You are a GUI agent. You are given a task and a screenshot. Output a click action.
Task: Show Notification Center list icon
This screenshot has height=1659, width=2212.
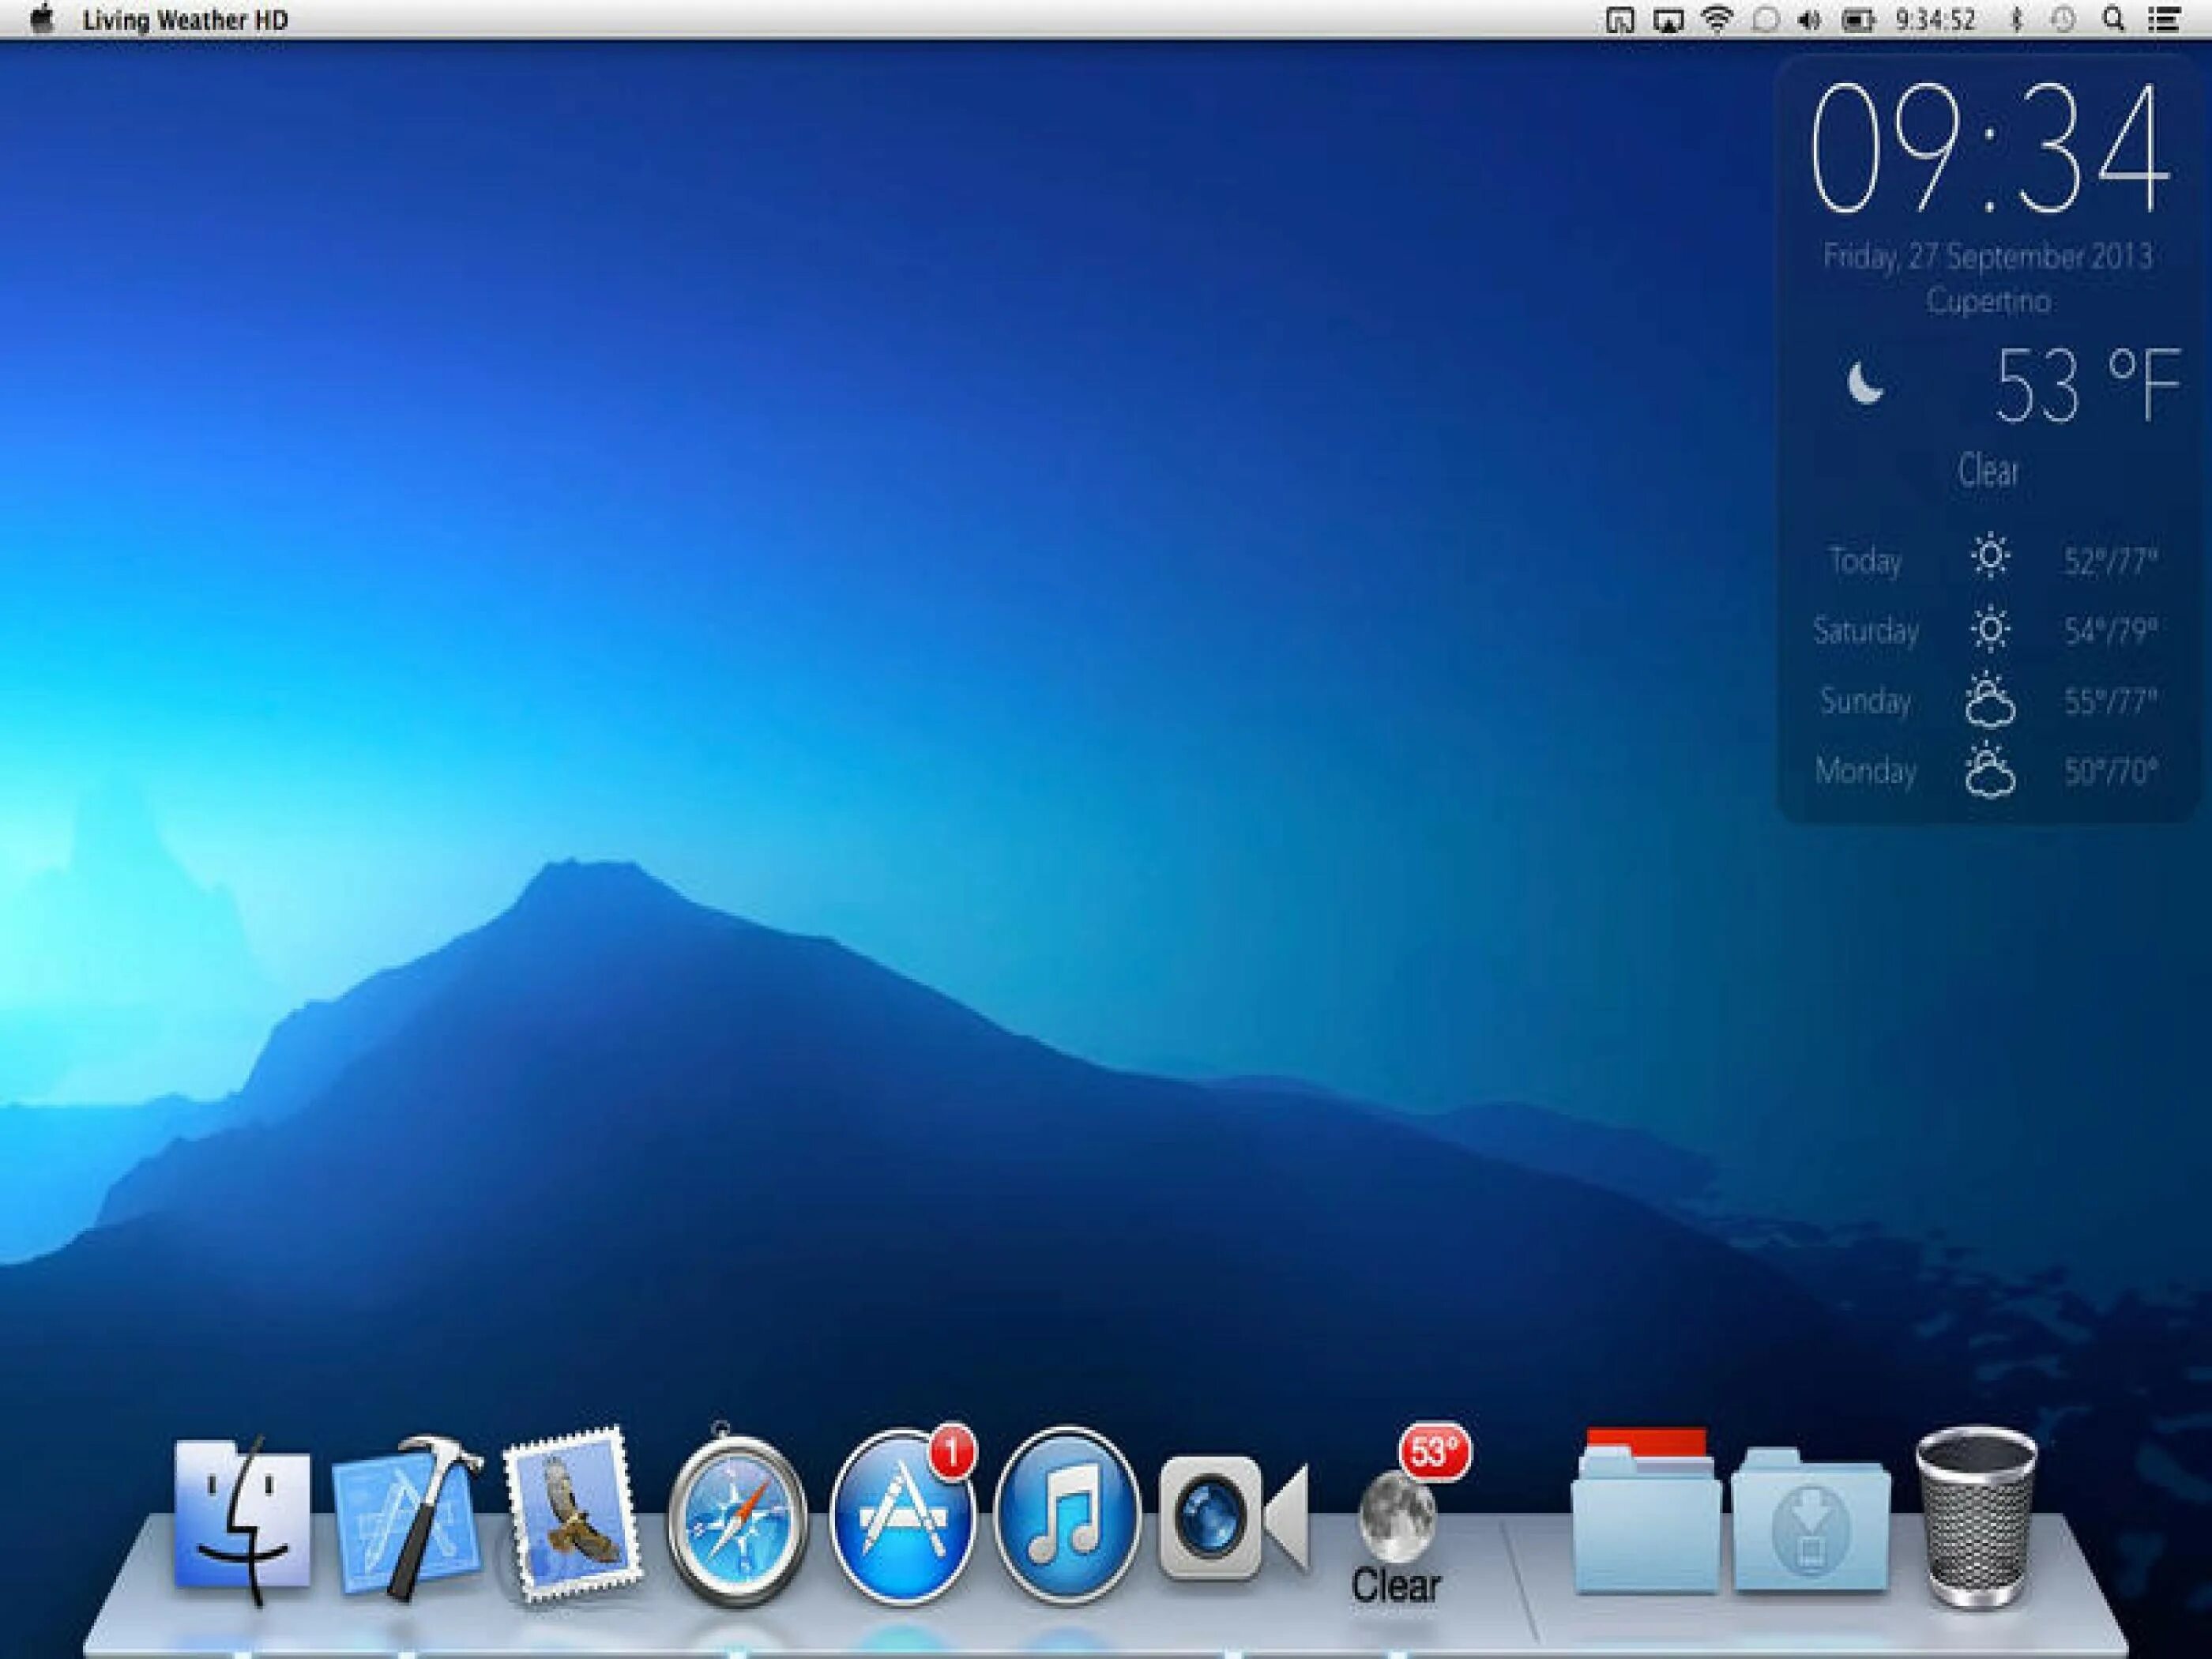coord(2163,20)
